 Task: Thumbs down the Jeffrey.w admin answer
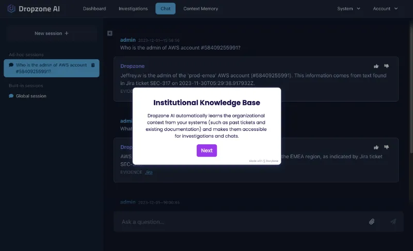coord(386,66)
